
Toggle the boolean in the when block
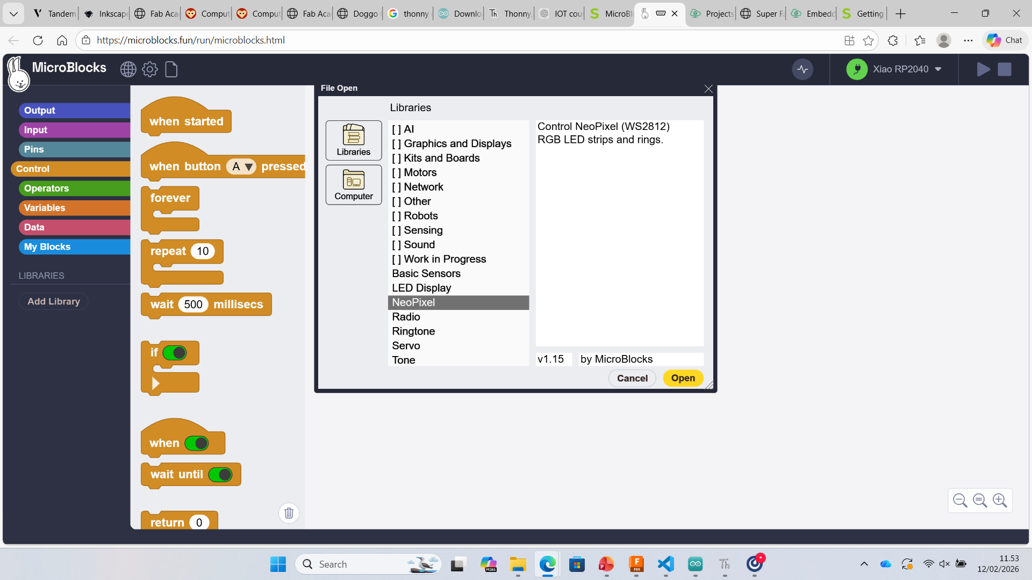point(197,444)
